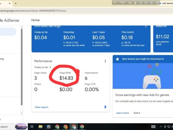
Task: Select the highlighted sidebar menu item
Action: 8,32
